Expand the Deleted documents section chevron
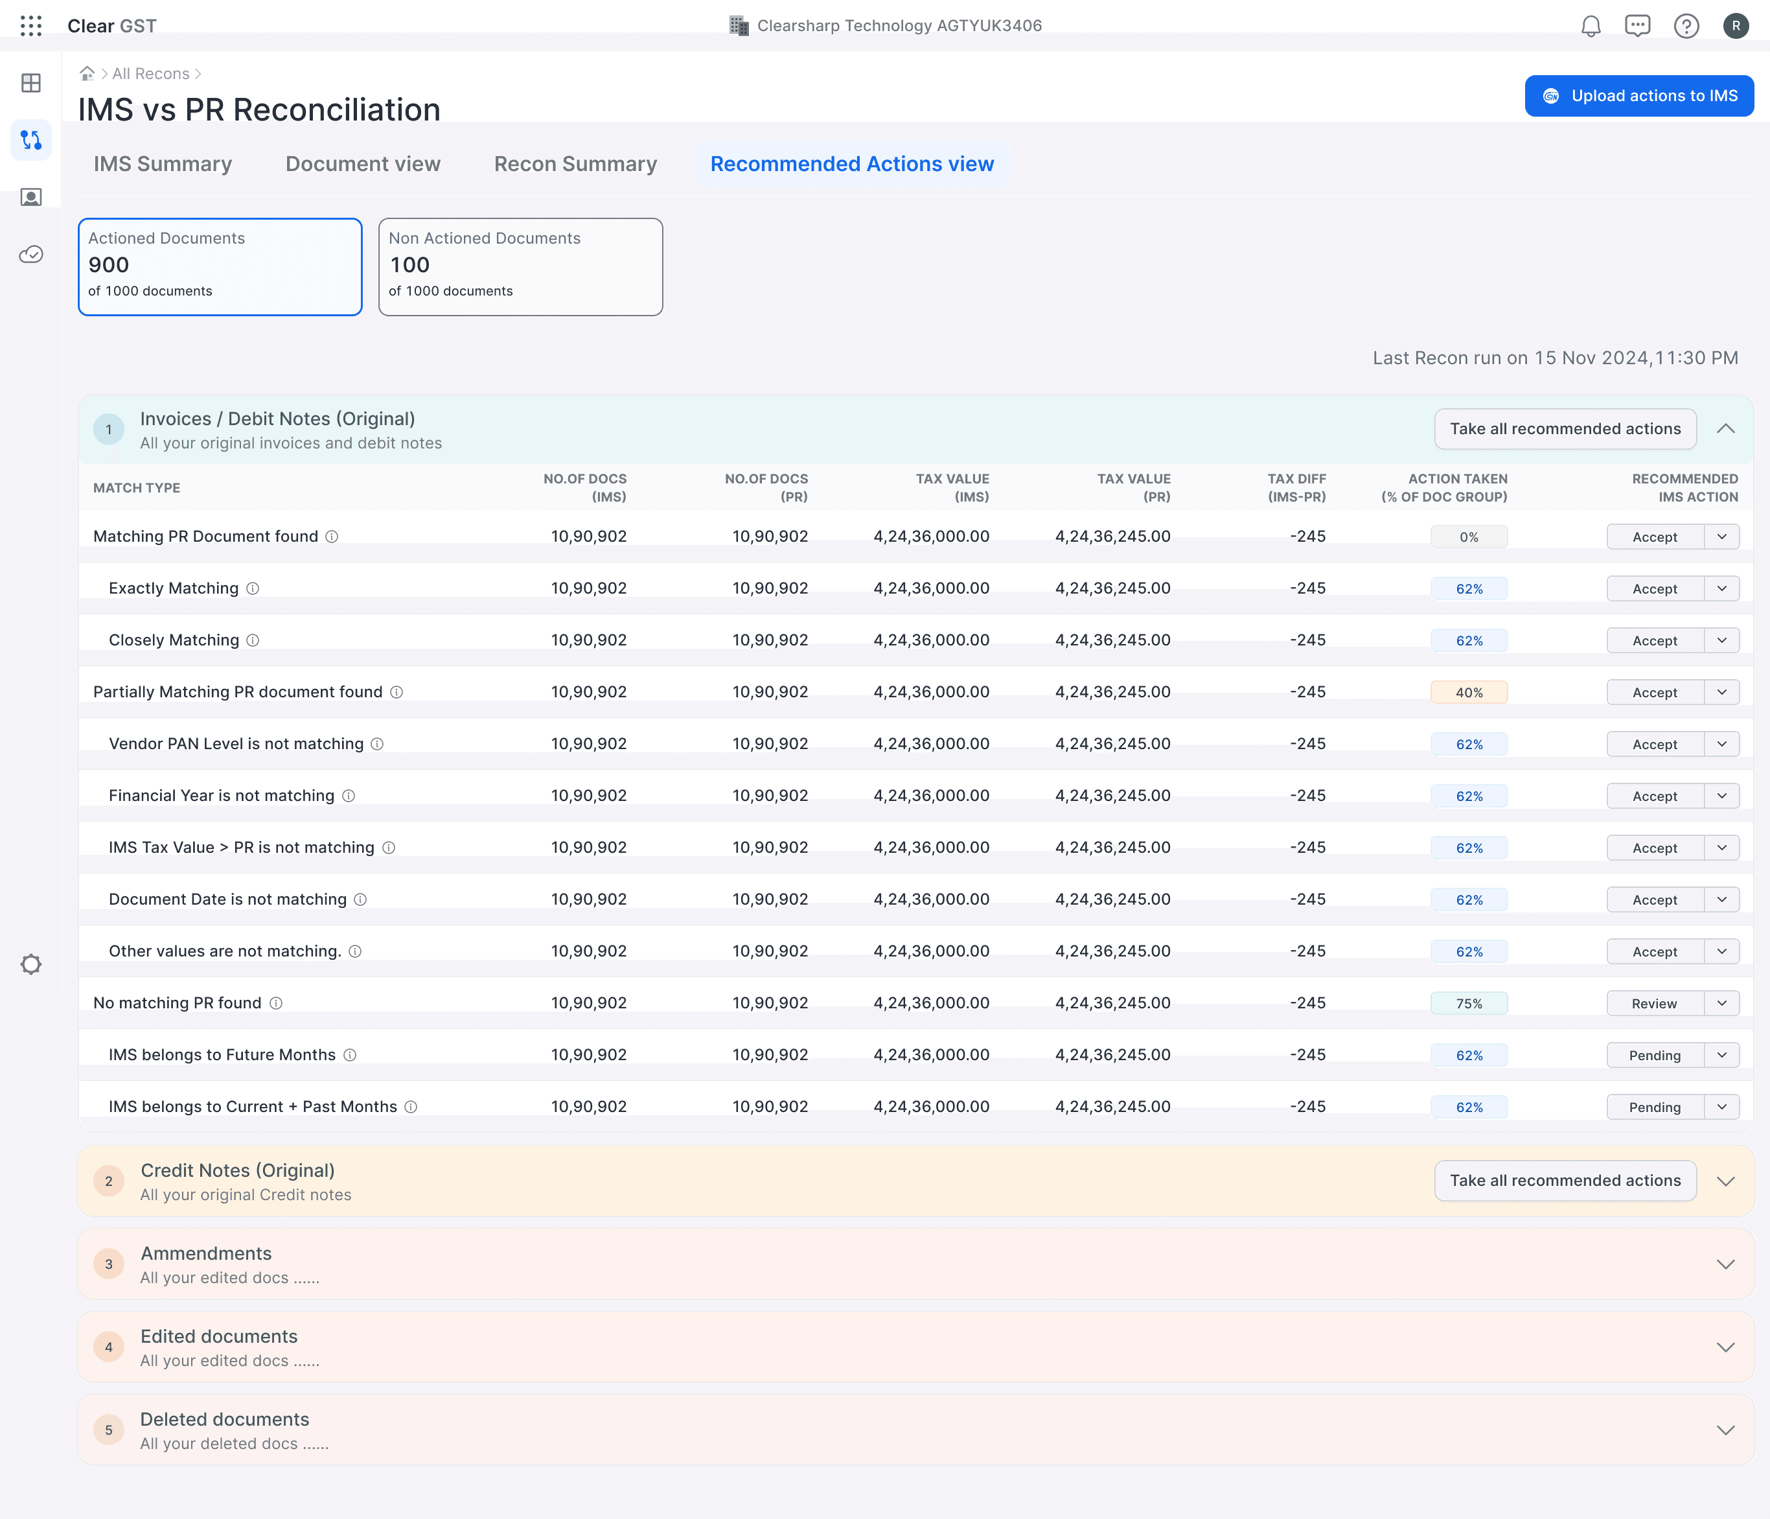Screen dimensions: 1770x1519 (x=1725, y=1430)
